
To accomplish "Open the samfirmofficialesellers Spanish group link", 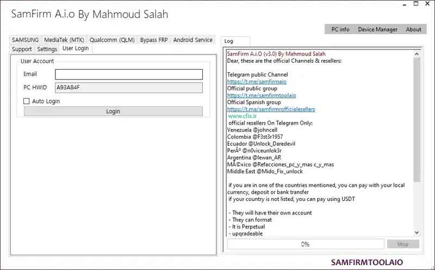I will (x=271, y=109).
